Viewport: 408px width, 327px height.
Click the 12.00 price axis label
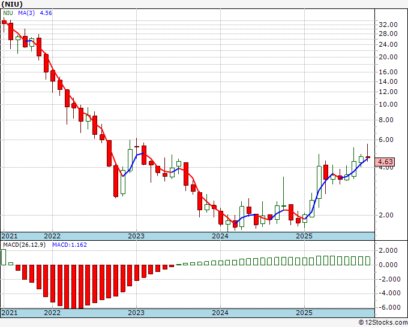coord(388,92)
